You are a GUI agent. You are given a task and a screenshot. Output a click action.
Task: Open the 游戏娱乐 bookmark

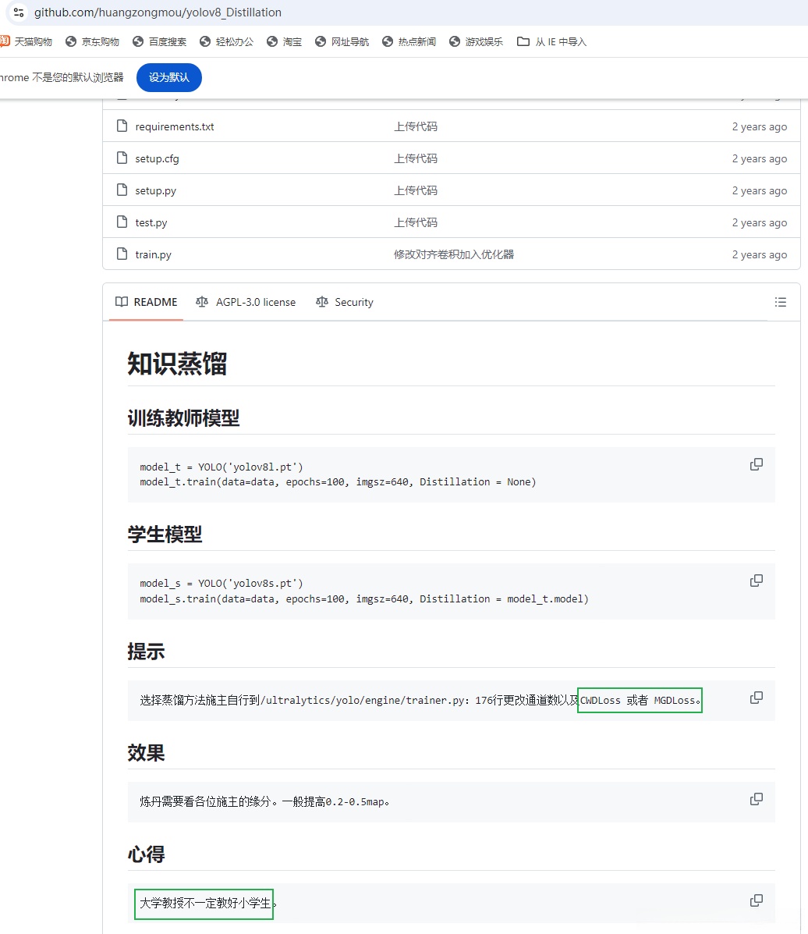477,41
